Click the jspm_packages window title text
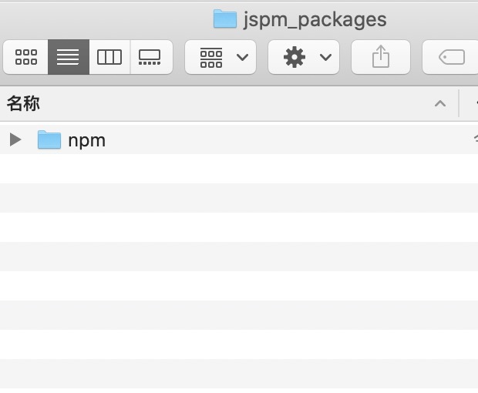This screenshot has height=393, width=478. [x=315, y=19]
